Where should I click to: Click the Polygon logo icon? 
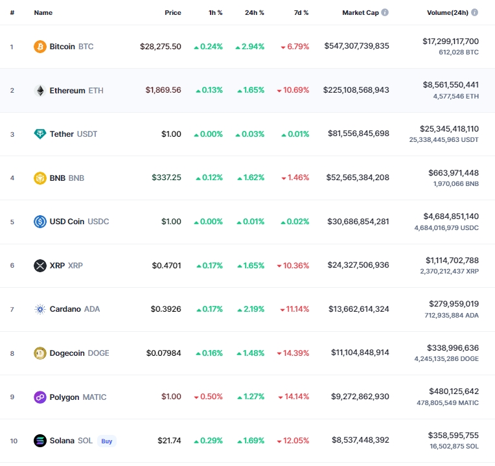click(x=40, y=397)
